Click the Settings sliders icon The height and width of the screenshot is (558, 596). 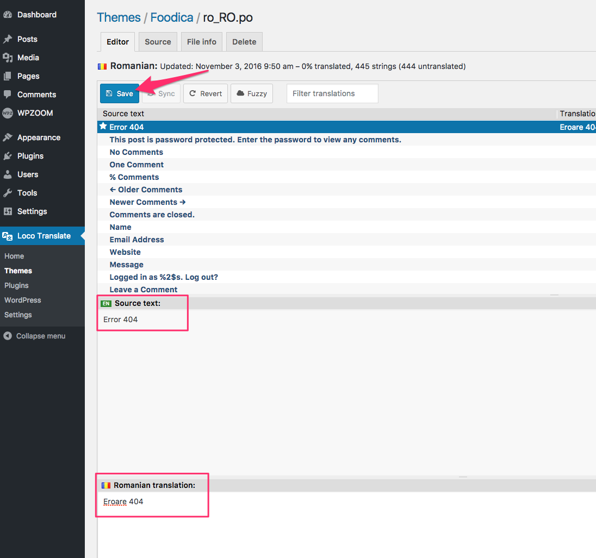(x=8, y=211)
